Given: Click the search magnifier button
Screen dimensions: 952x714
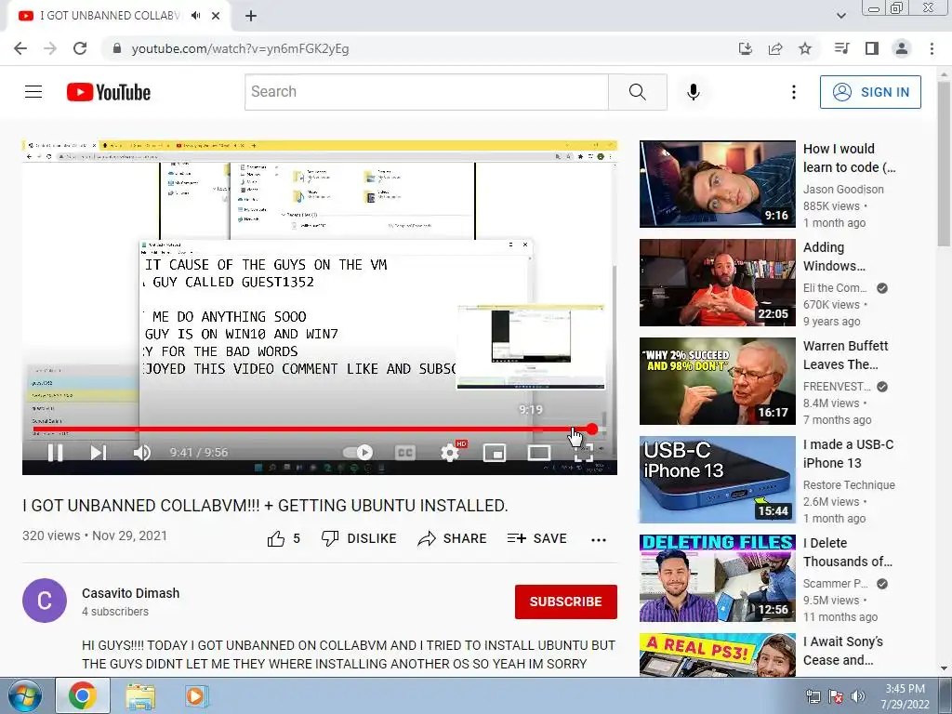Looking at the screenshot, I should pyautogui.click(x=638, y=92).
